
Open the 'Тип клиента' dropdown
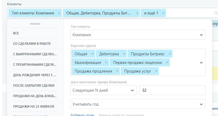[x=138, y=35]
